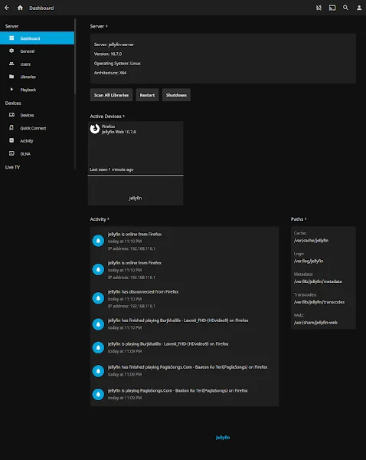The image size is (366, 460).
Task: Click the DLNA input icon
Action: [x=11, y=153]
